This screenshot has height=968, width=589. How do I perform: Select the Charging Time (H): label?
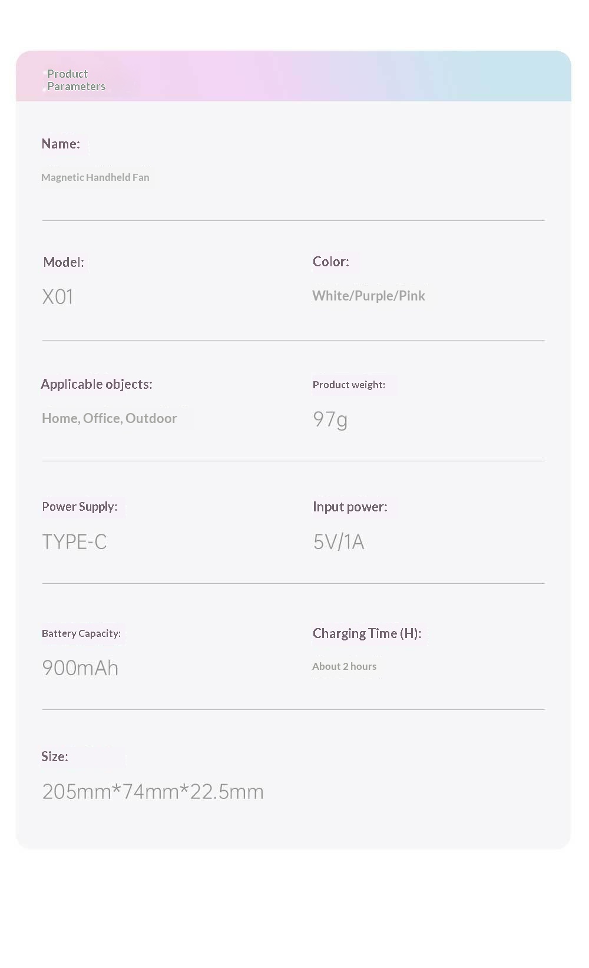[x=367, y=633]
